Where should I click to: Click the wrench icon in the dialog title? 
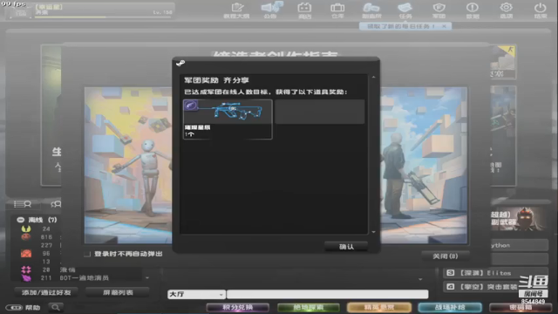[x=180, y=64]
